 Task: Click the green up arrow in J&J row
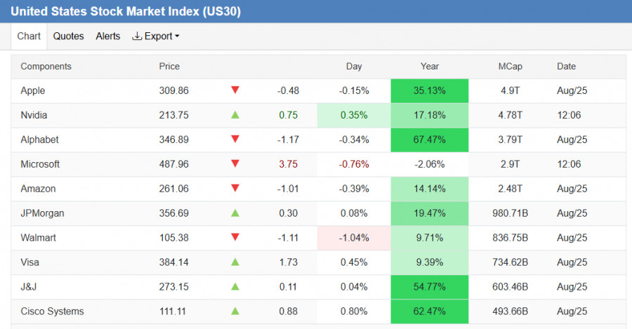tap(235, 287)
